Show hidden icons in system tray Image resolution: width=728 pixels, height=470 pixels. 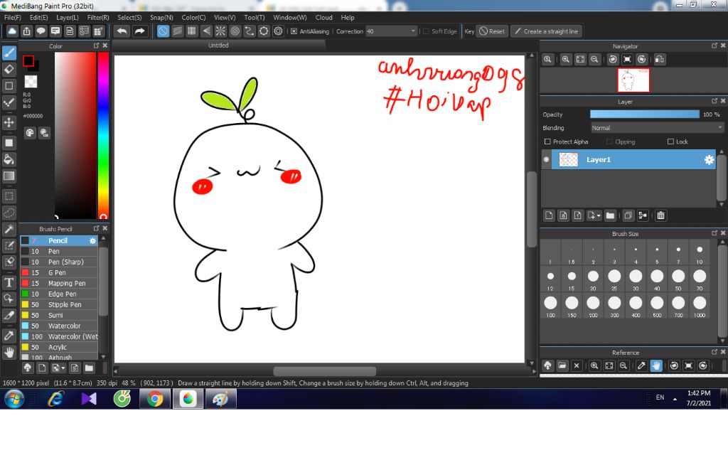click(675, 398)
